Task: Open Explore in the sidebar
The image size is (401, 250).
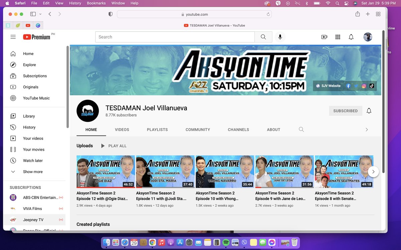Action: click(34, 65)
